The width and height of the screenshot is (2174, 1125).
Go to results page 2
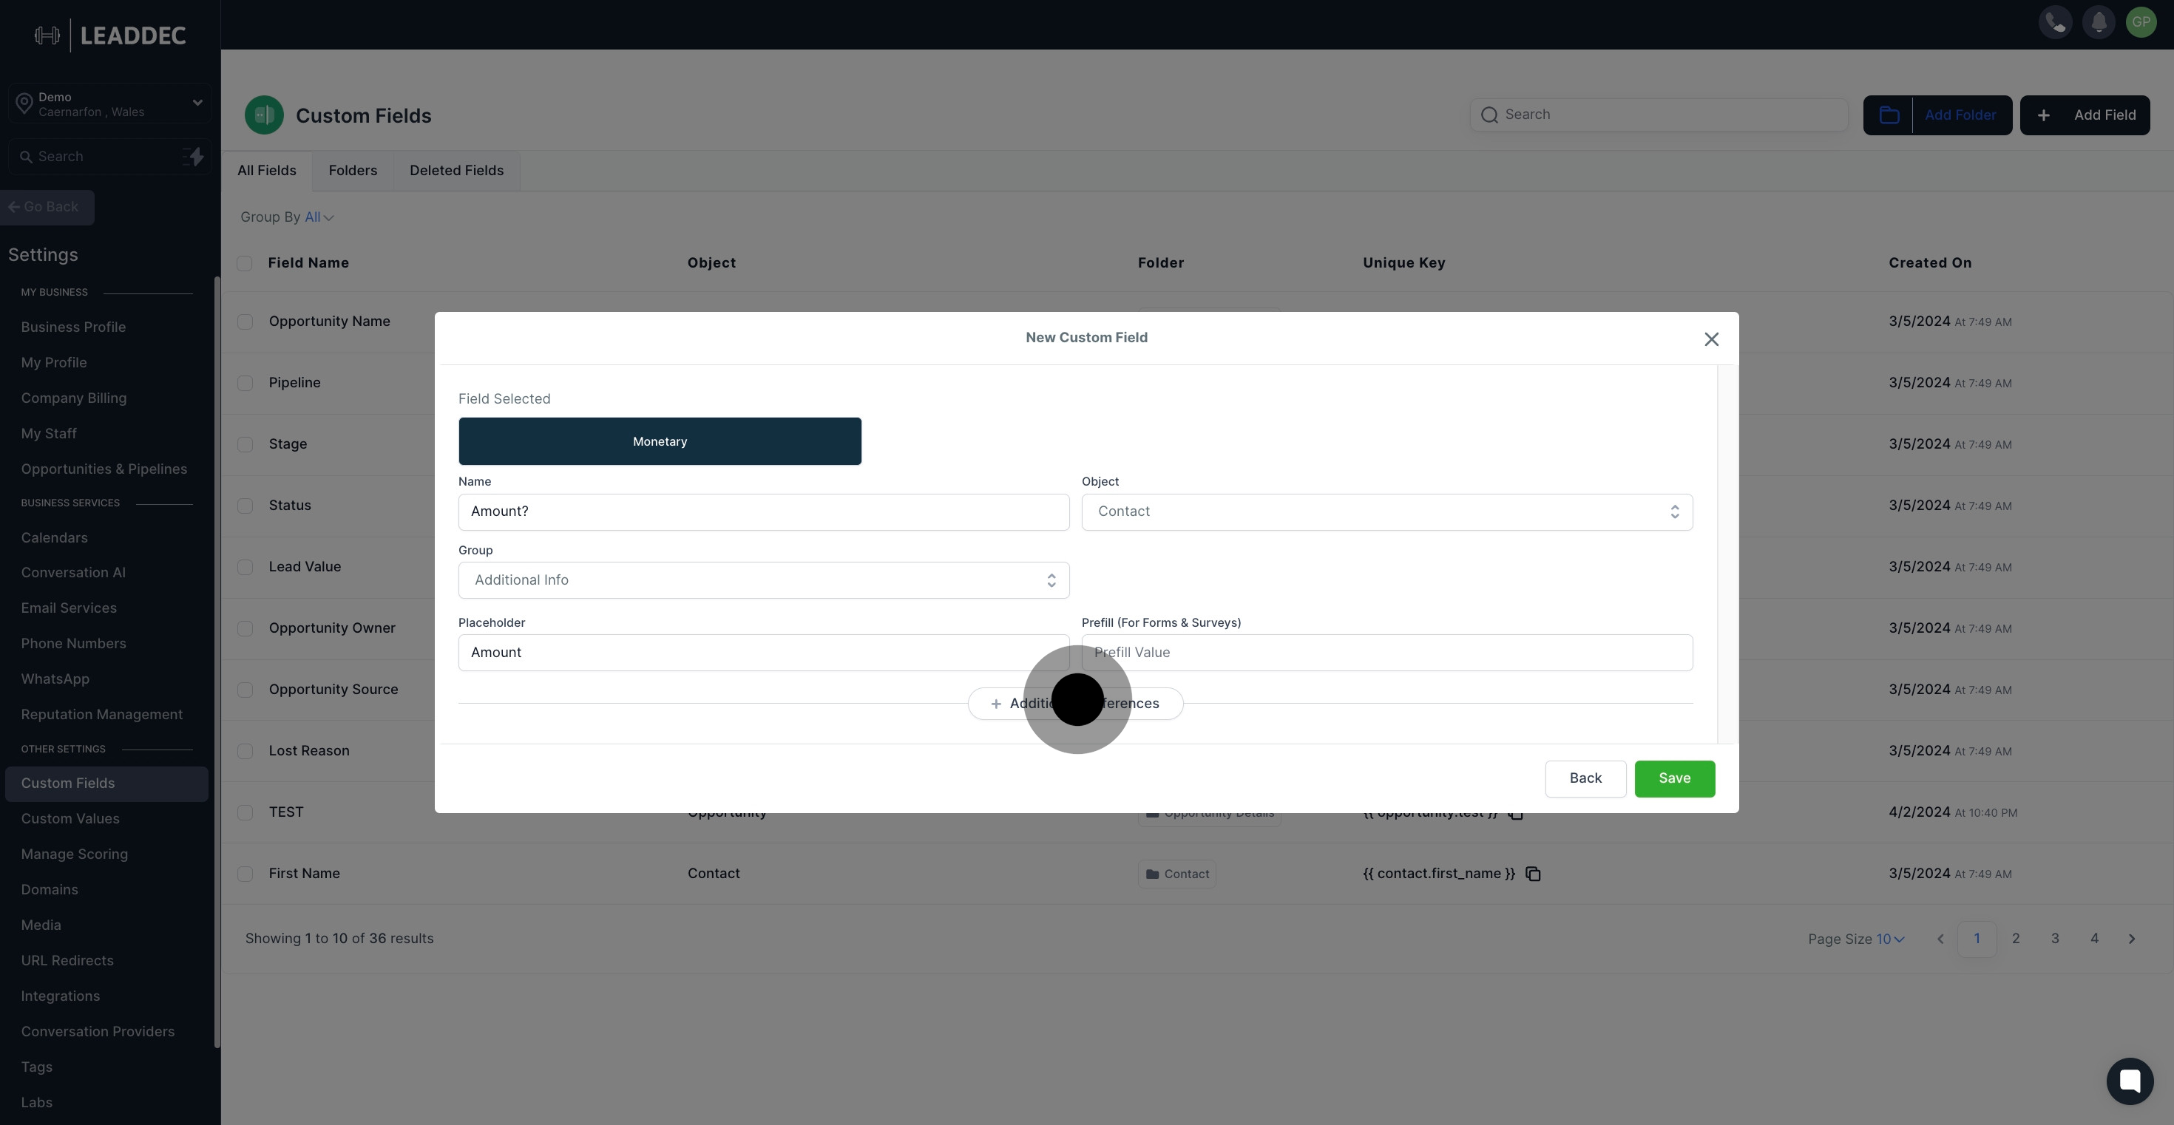click(2015, 939)
